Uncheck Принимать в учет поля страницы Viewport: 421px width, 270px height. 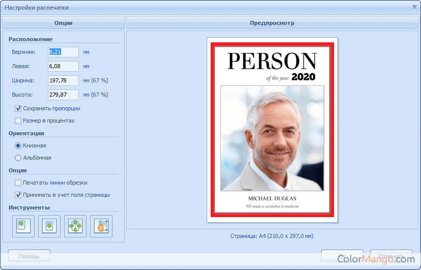[x=18, y=195]
